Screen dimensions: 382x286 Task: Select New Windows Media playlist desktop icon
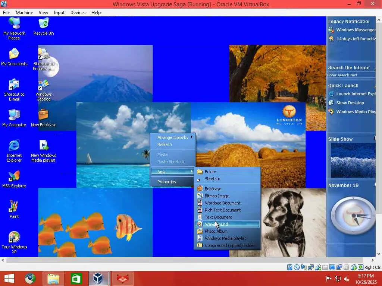pyautogui.click(x=44, y=151)
